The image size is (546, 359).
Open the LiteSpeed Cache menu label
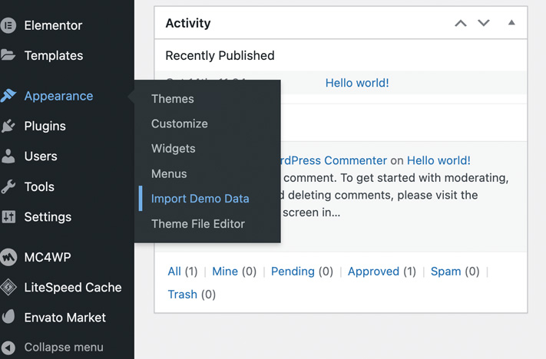click(73, 288)
